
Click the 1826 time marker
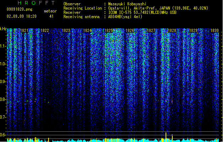pyautogui.click(x=130, y=31)
